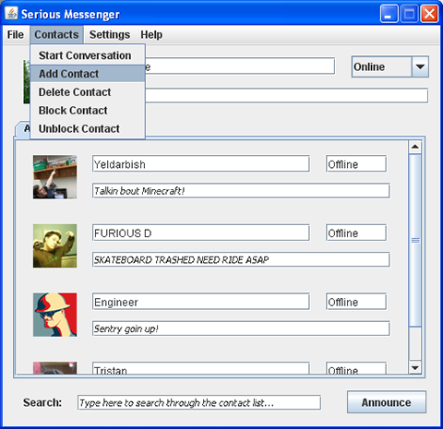443x429 pixels.
Task: Choose Unblock Contact menu entry
Action: (x=88, y=128)
